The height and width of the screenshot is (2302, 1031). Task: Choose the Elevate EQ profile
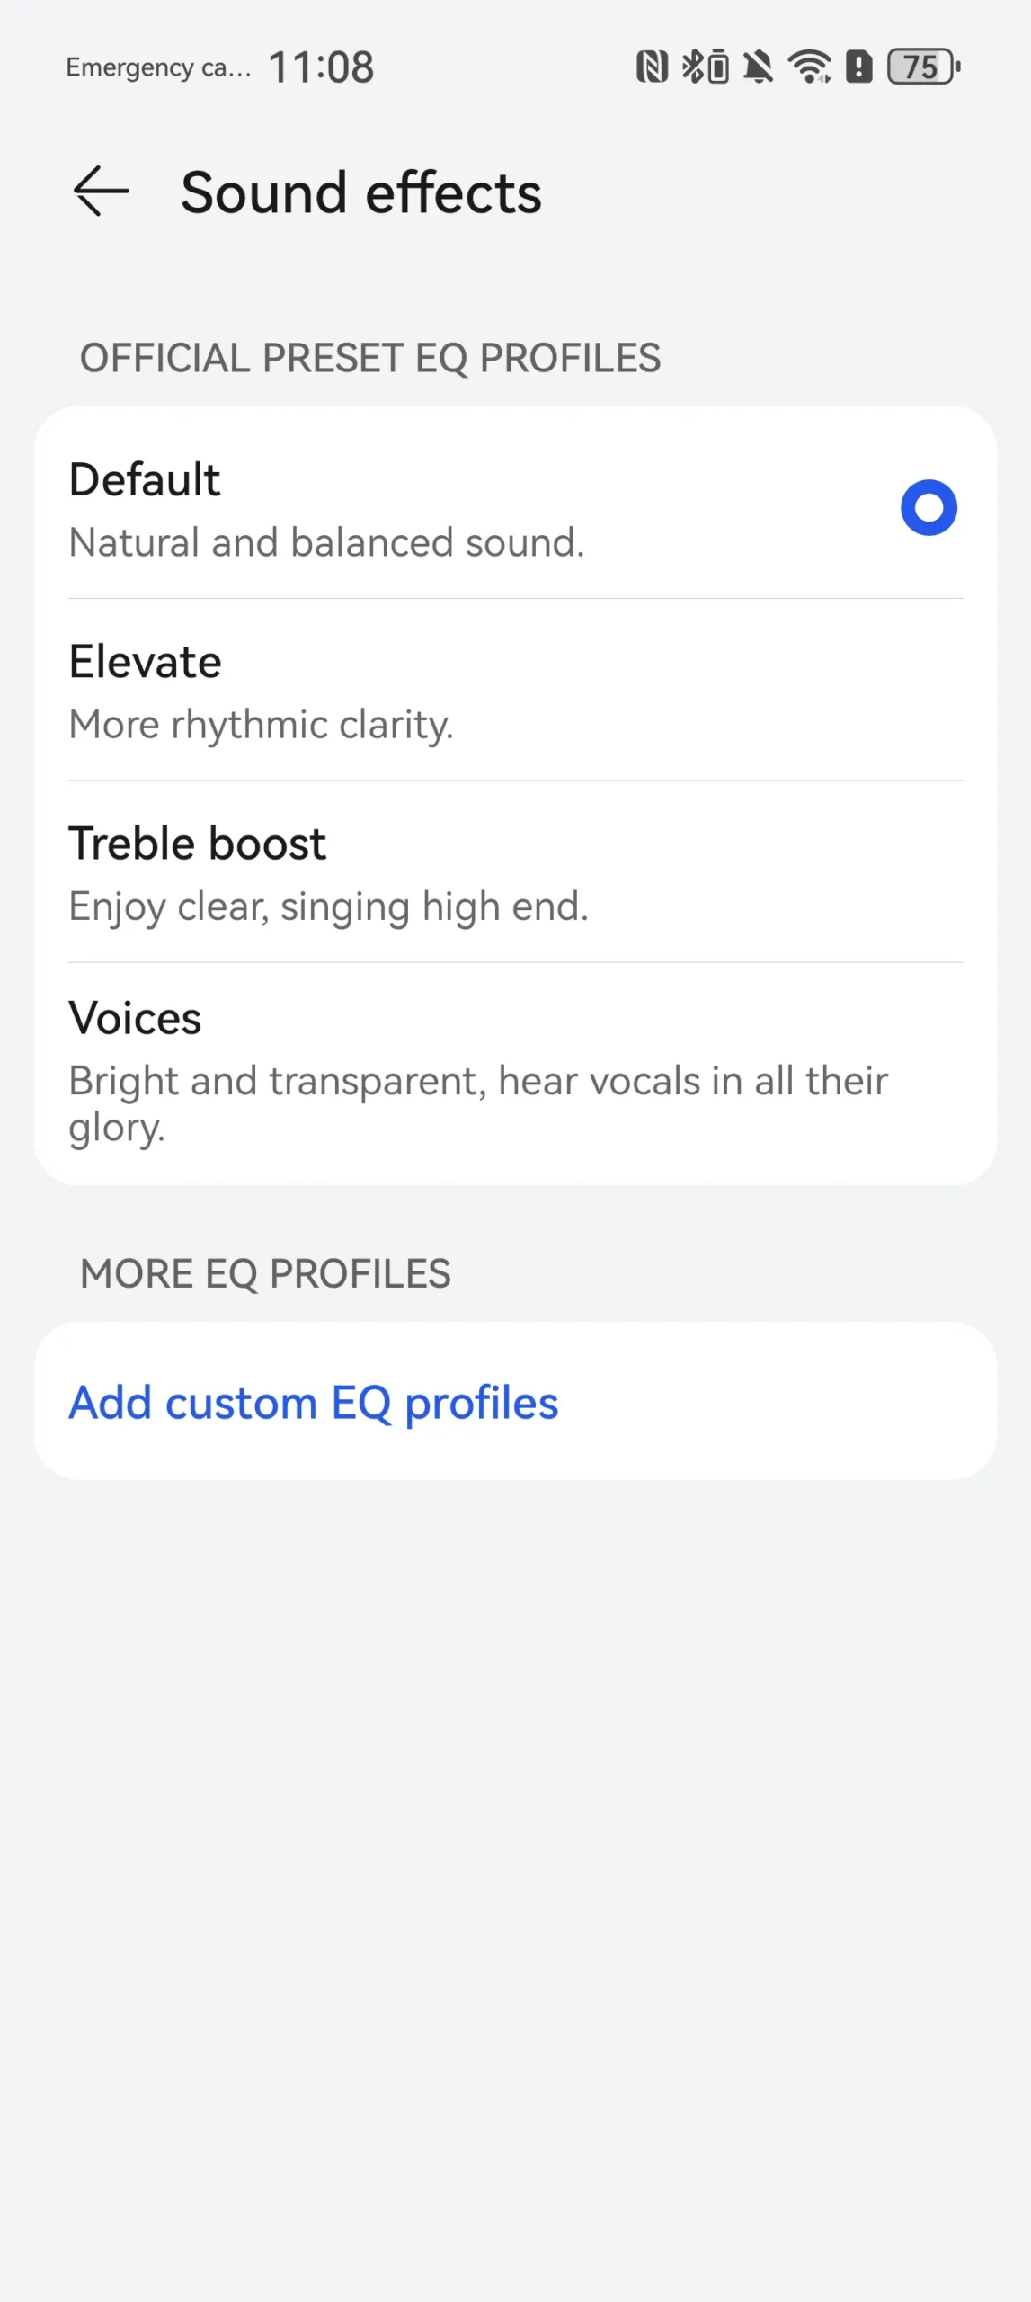[x=145, y=662]
